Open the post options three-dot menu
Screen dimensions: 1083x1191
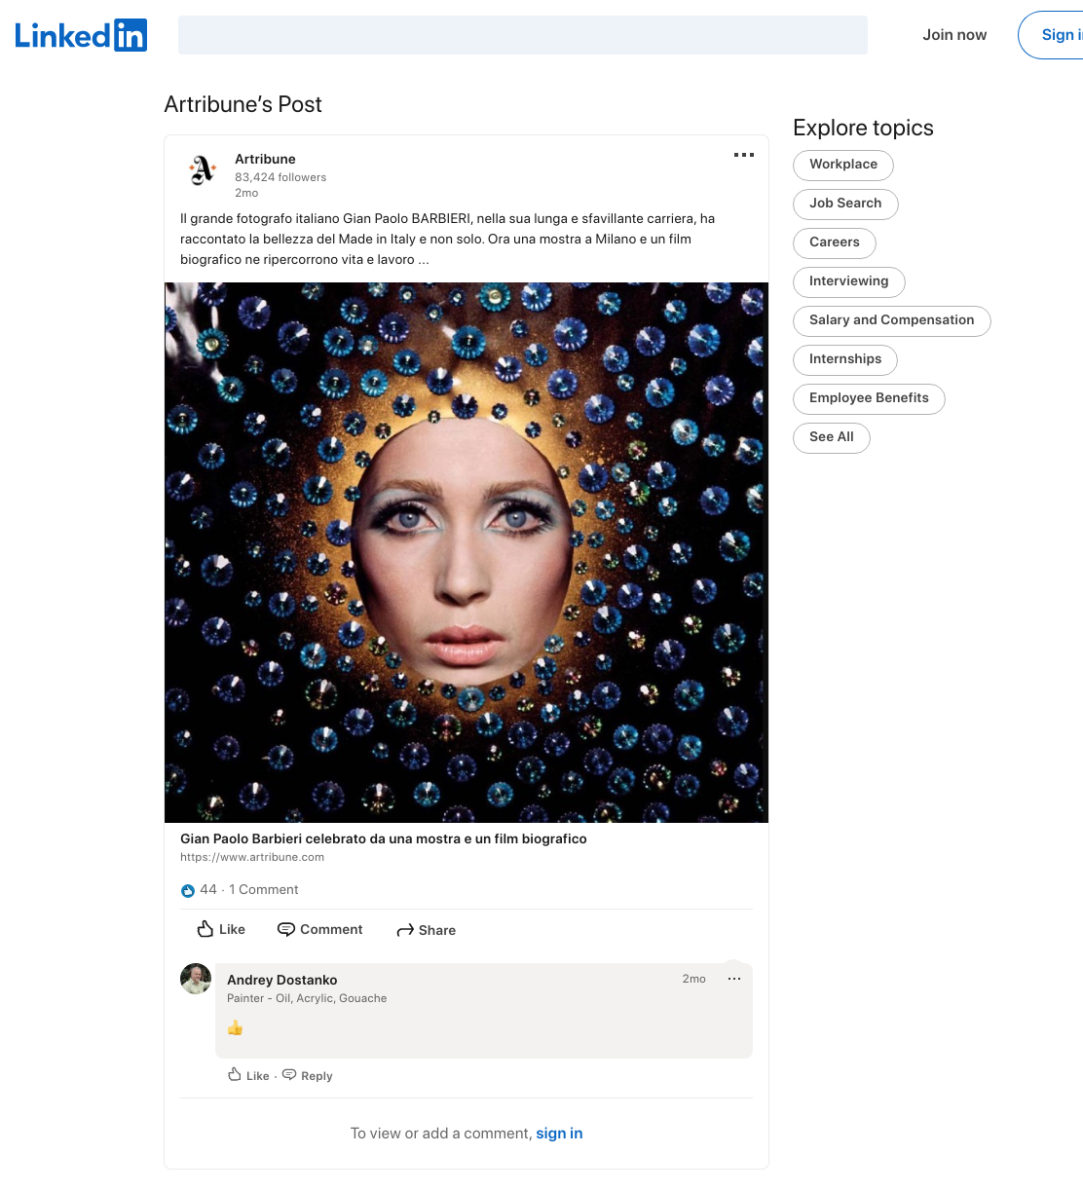tap(744, 155)
